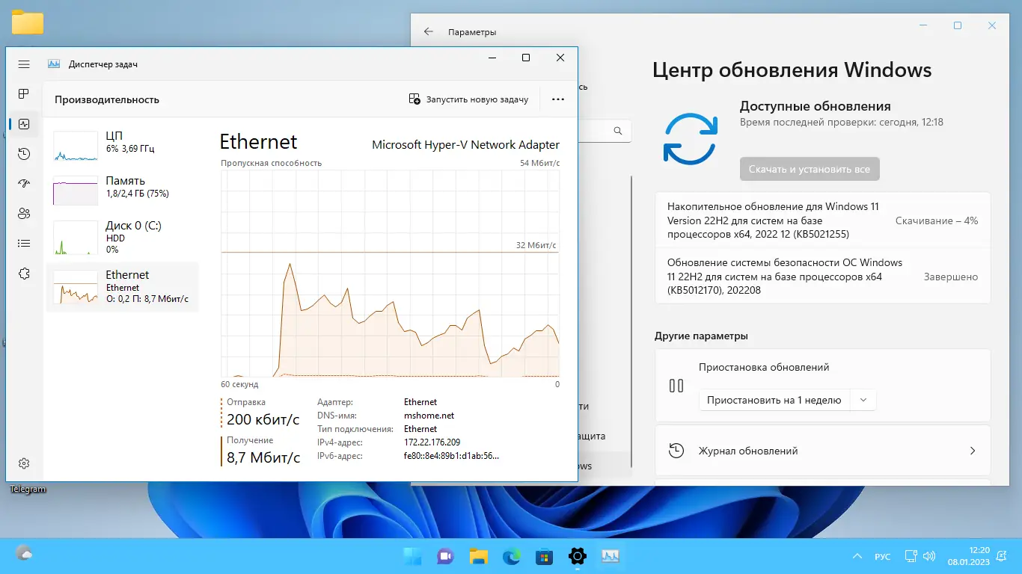Select the ЦП performance item
The width and height of the screenshot is (1022, 574).
pyautogui.click(x=123, y=146)
